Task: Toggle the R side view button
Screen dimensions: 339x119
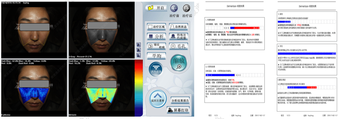Action: (x=138, y=50)
